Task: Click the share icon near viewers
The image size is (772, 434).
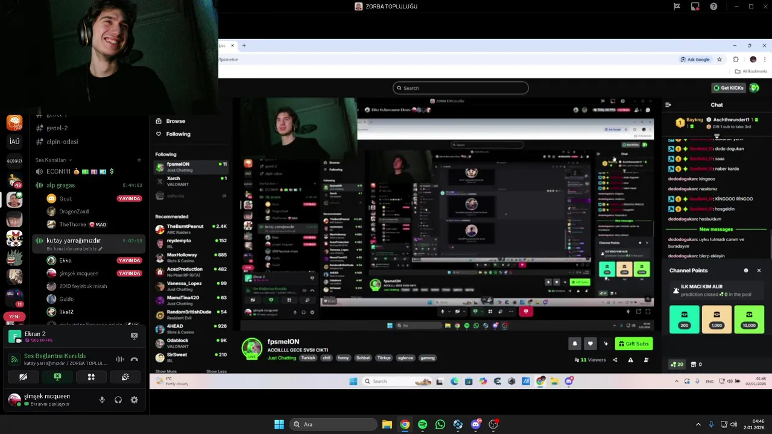Action: (615, 360)
